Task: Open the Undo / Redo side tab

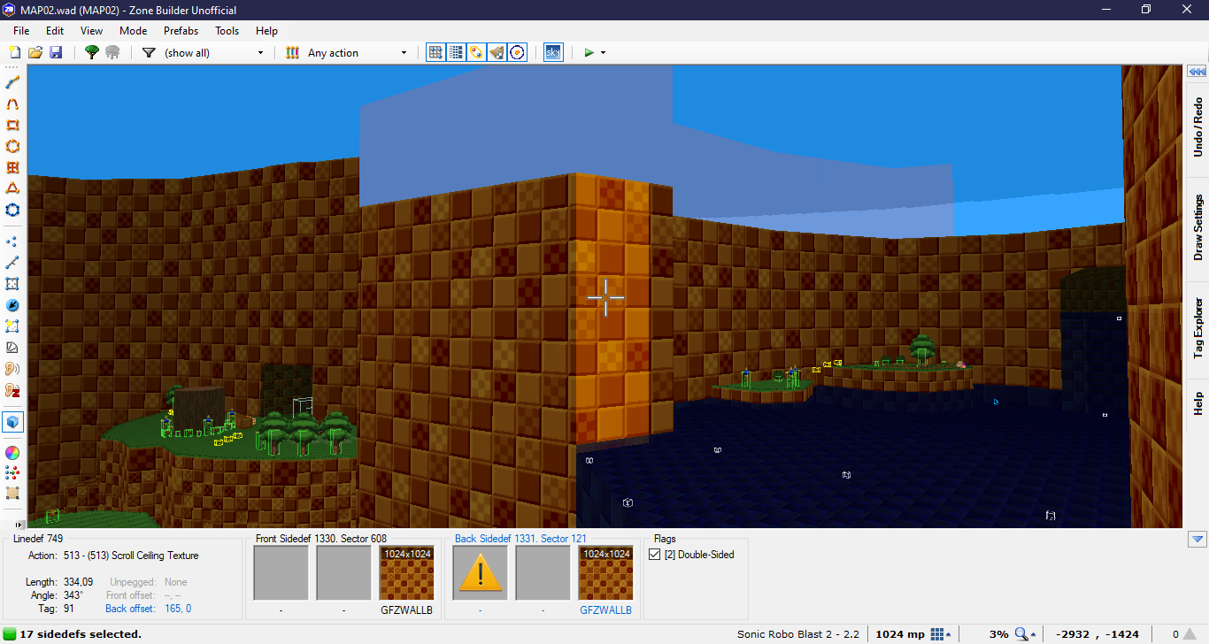Action: (x=1197, y=127)
